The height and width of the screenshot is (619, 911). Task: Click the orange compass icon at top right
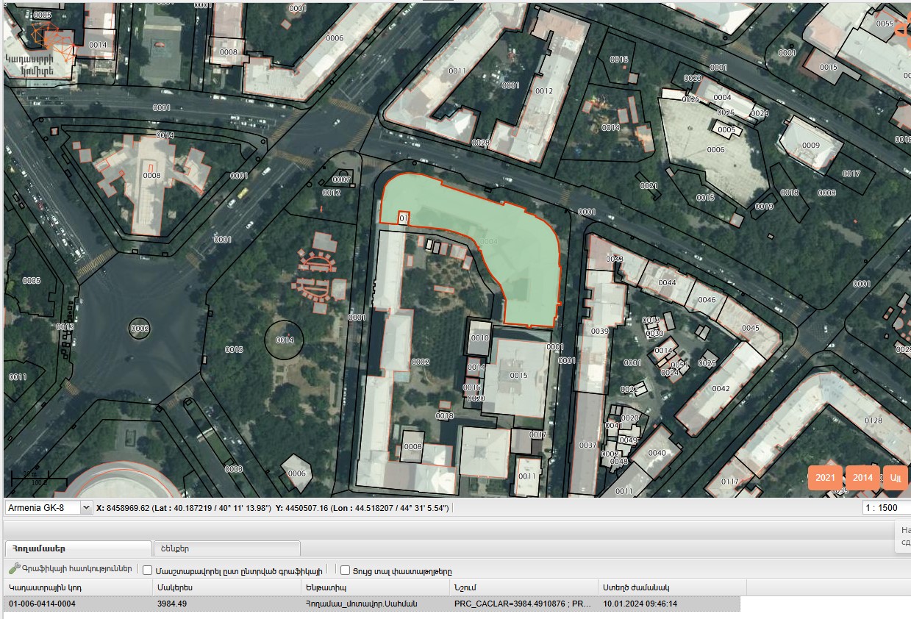[x=901, y=30]
